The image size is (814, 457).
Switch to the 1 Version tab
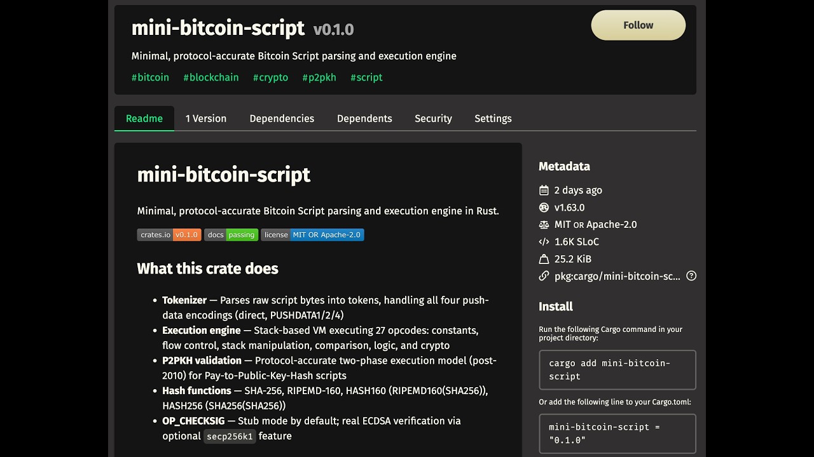[206, 119]
